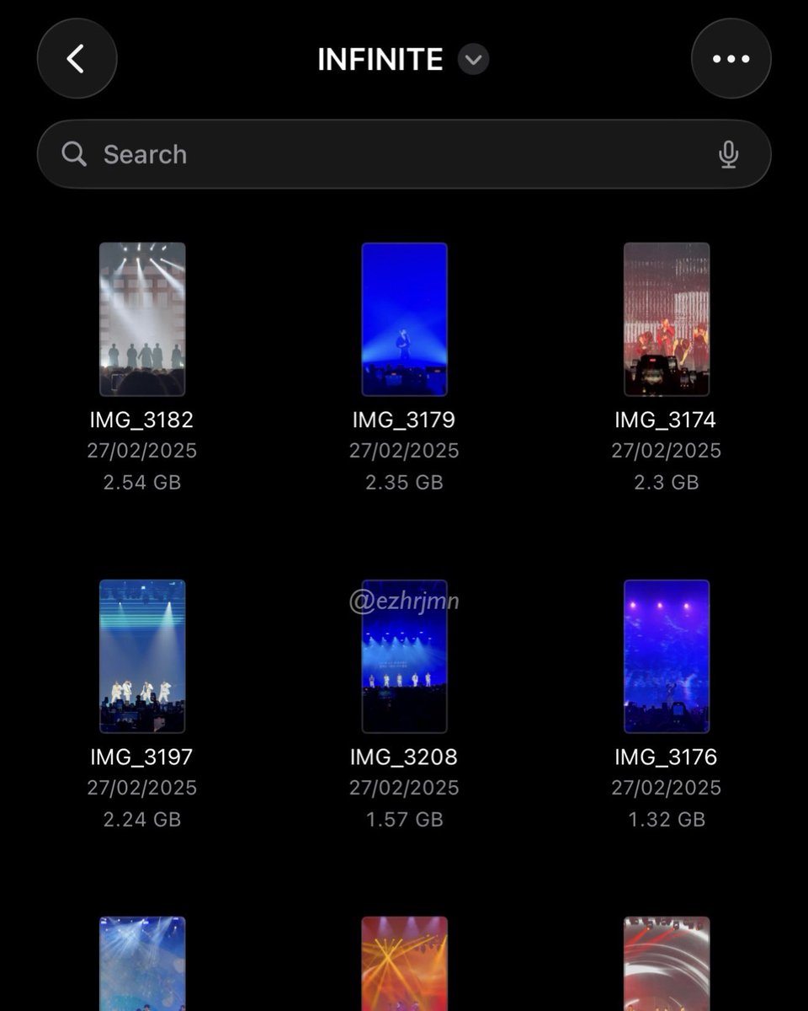
Task: Select the file name IMG_3197
Action: click(x=142, y=757)
